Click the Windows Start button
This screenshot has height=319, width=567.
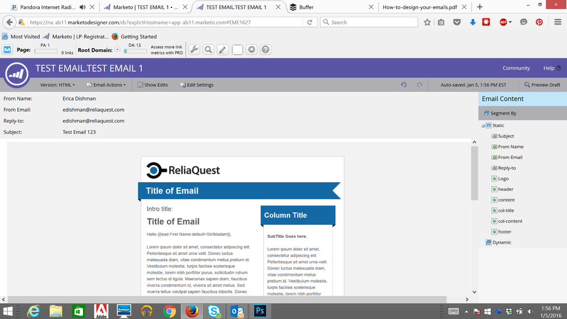pyautogui.click(x=7, y=310)
